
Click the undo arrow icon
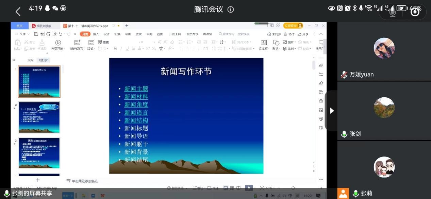[60, 34]
